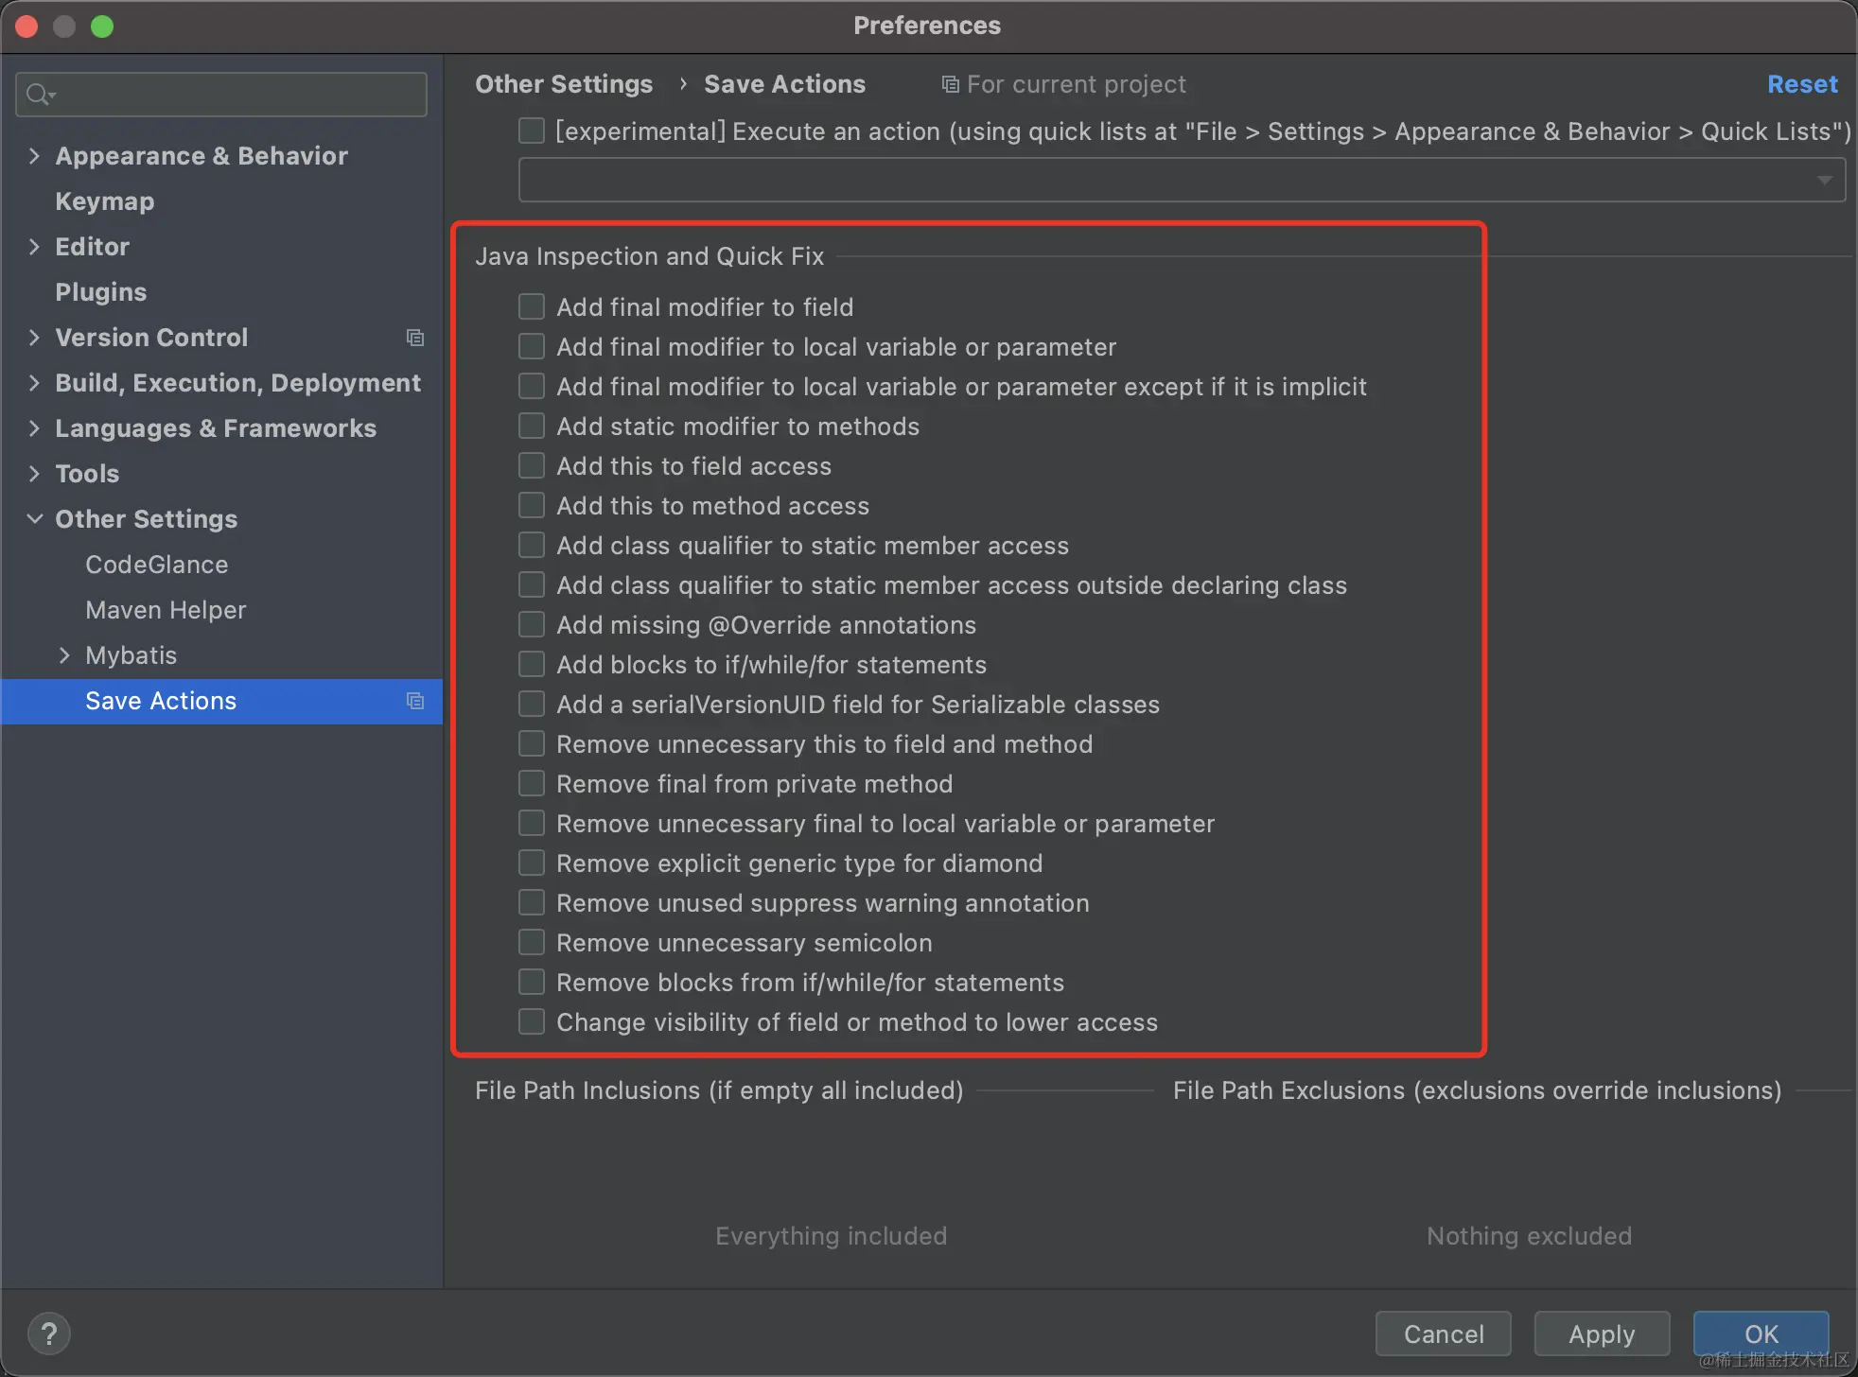Select the Maven Helper settings page

point(165,609)
